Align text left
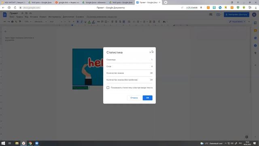 [113, 21]
